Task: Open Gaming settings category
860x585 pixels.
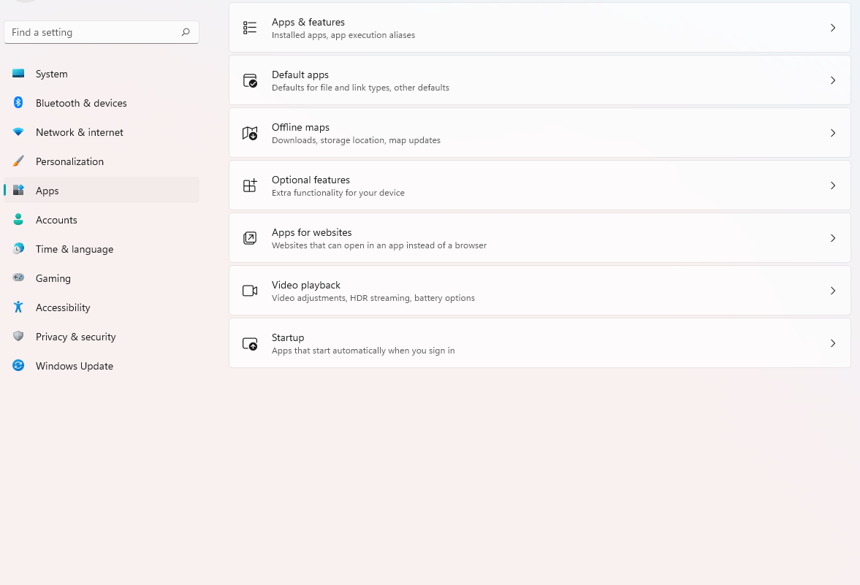Action: [102, 278]
